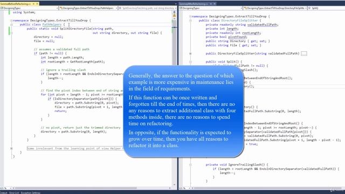Image resolution: width=345 pixels, height=194 pixels.
Task: Click the 'file = null;' statement
Action: pos(44,41)
